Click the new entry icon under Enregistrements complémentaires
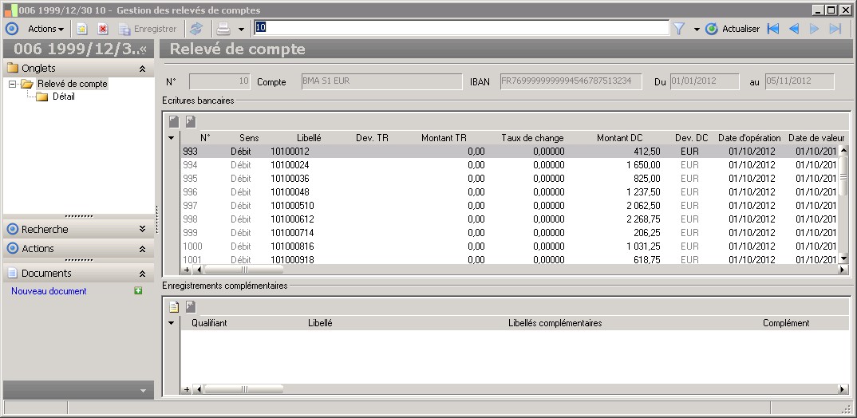The width and height of the screenshot is (857, 418). tap(173, 306)
